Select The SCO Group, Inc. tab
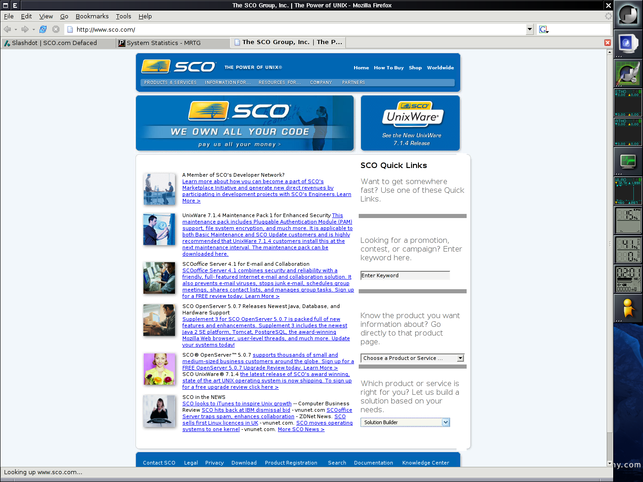Image resolution: width=643 pixels, height=482 pixels. [x=288, y=42]
